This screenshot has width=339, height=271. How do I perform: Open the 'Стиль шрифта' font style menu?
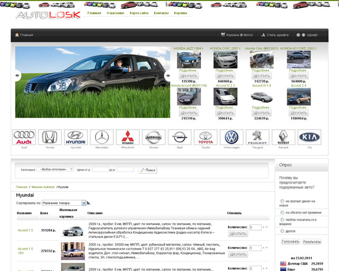[x=274, y=35]
